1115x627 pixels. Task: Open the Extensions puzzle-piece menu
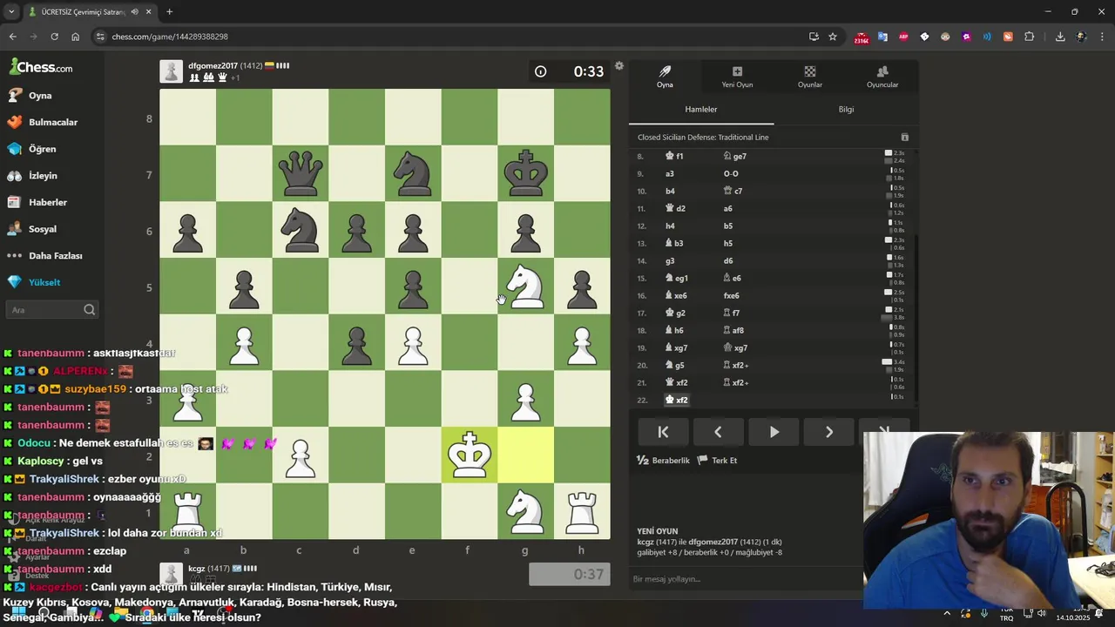pos(1029,37)
